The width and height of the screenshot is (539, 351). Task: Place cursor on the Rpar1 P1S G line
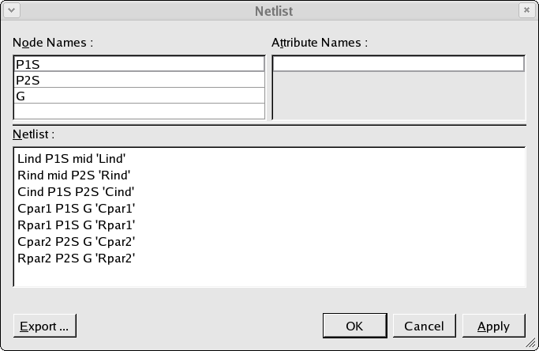[77, 225]
